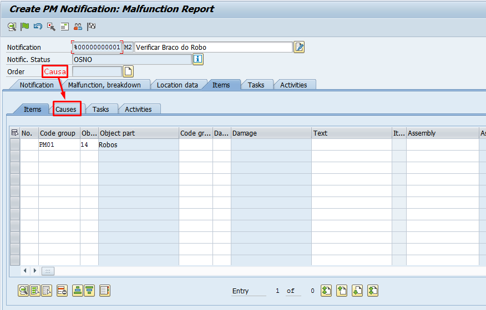Click create order blank page icon
The height and width of the screenshot is (310, 486).
click(128, 71)
